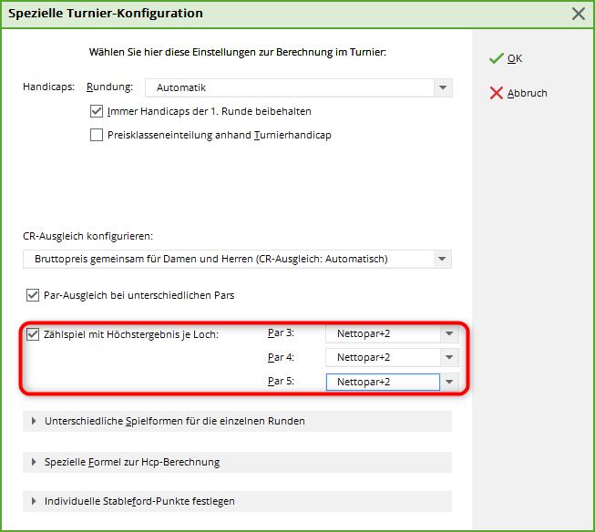Confirm the dialog with the OK button

506,58
